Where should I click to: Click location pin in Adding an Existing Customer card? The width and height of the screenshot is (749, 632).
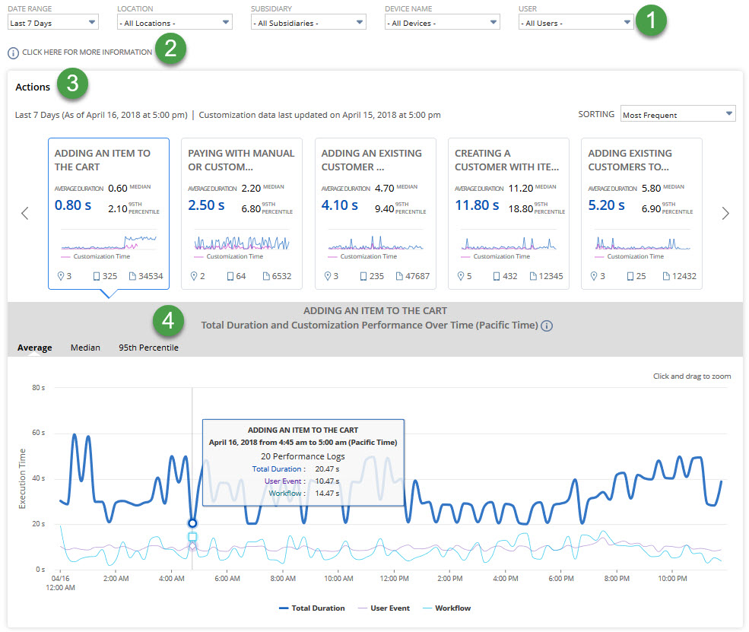pos(327,276)
